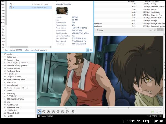This screenshot has width=166, height=124.
Task: Skip to next chapter button
Action: point(67,112)
